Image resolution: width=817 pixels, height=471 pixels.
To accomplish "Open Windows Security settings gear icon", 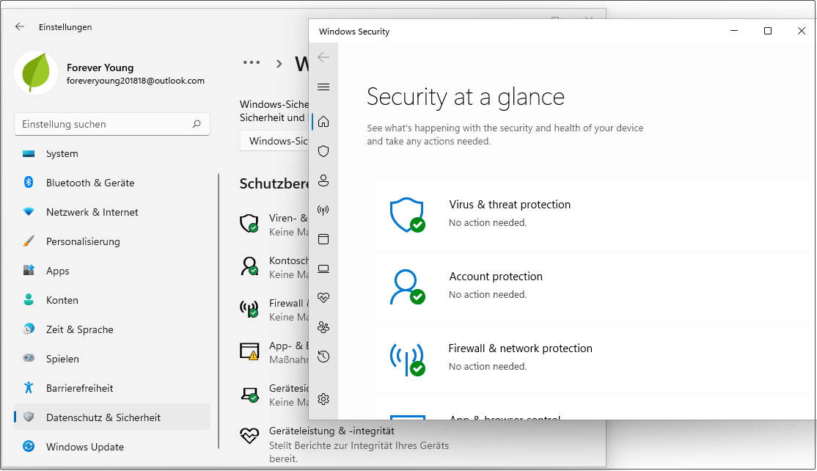I will tap(323, 399).
